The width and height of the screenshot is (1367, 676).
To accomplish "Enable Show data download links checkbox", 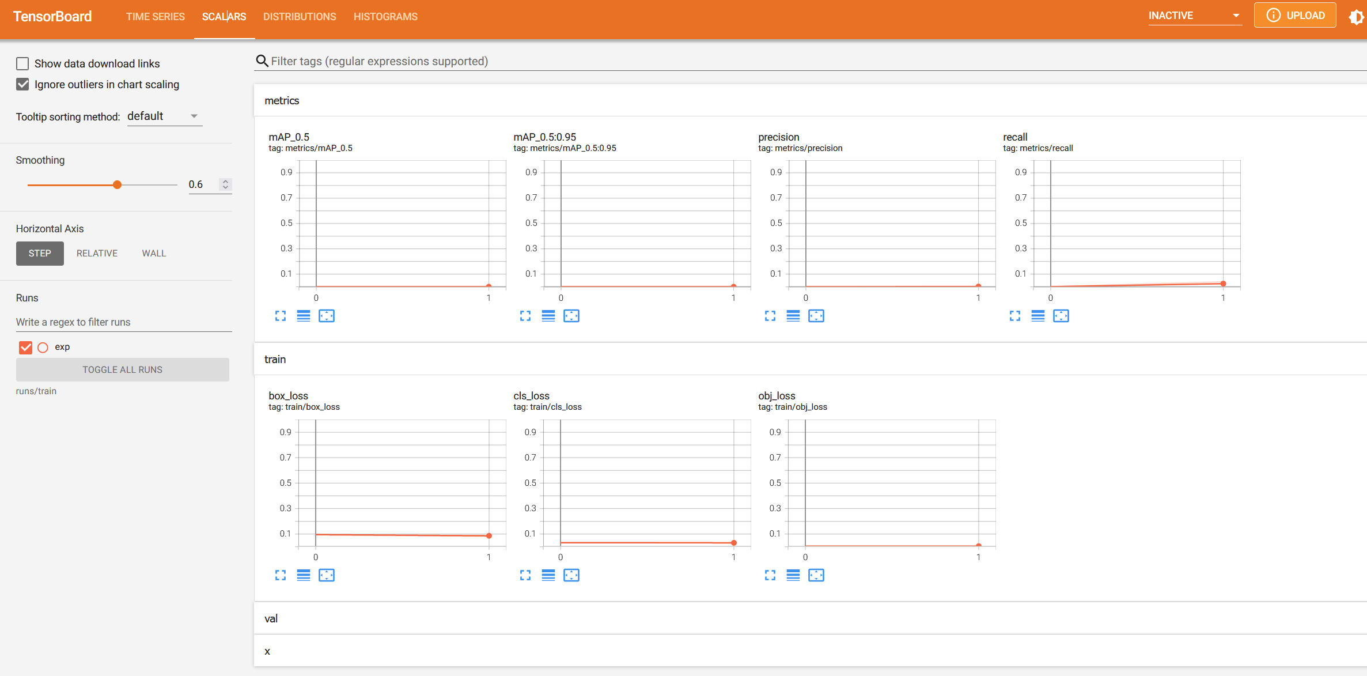I will point(22,63).
